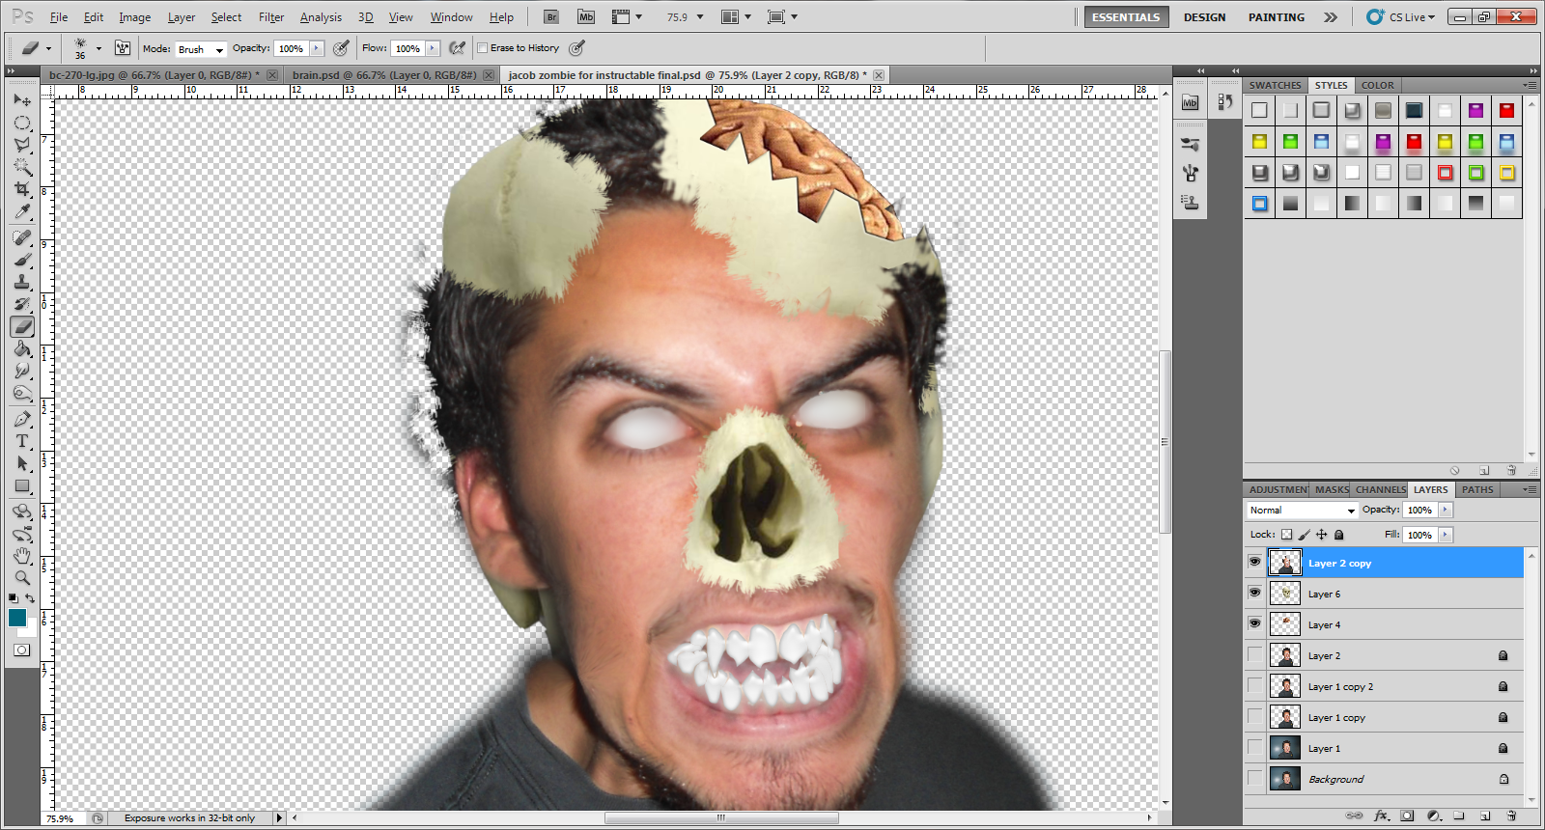Switch to the Swatches tab
Screen dimensions: 1545x830
click(x=1275, y=85)
